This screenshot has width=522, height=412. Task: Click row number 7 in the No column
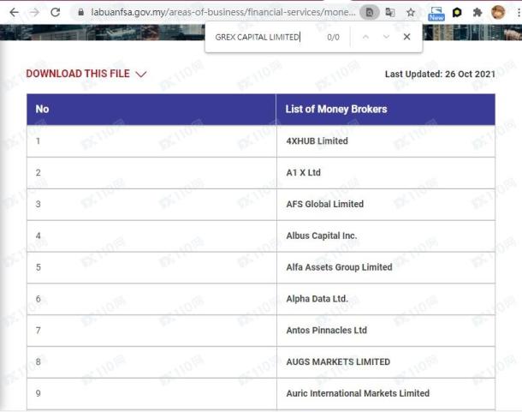pyautogui.click(x=39, y=331)
